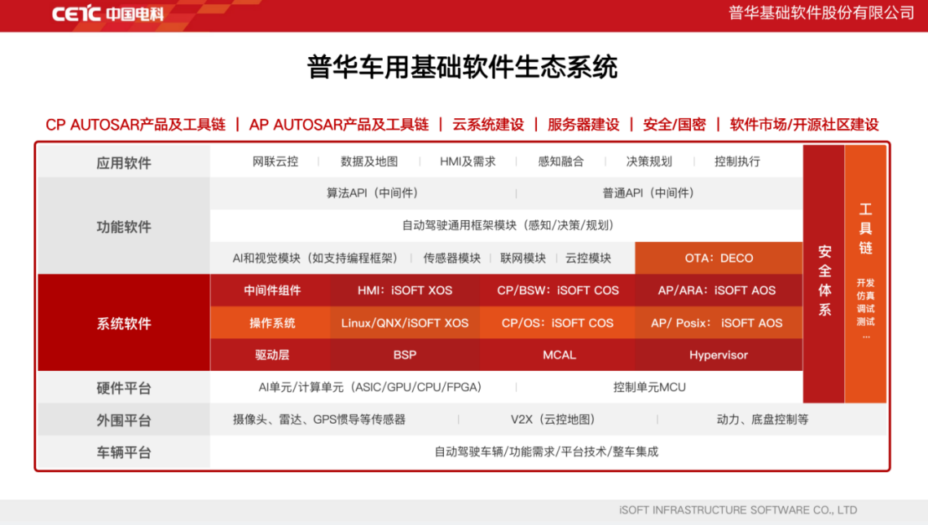Click the title 普华车用基础软件生态系统
The height and width of the screenshot is (525, 928).
(x=462, y=67)
